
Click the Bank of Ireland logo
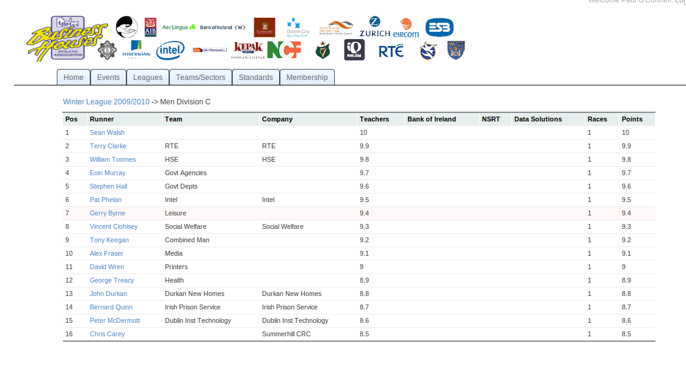pos(223,27)
